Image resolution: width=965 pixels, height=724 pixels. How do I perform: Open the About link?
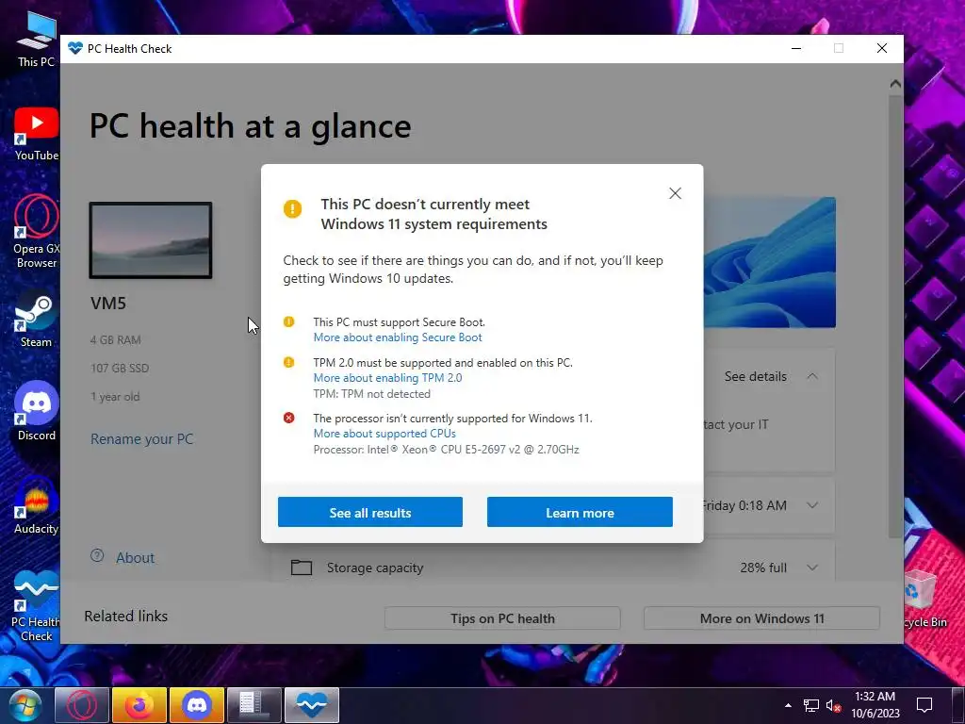pyautogui.click(x=136, y=558)
